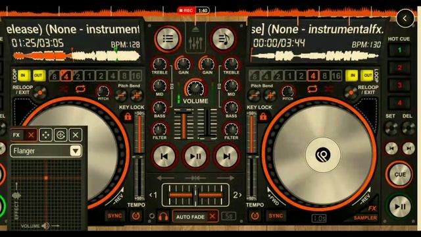Open the Flanger effect dropdown
The height and width of the screenshot is (237, 421).
(76, 151)
